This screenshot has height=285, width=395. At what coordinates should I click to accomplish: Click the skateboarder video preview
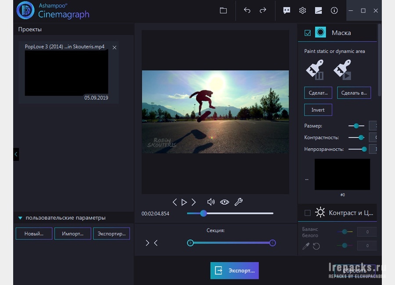click(215, 112)
